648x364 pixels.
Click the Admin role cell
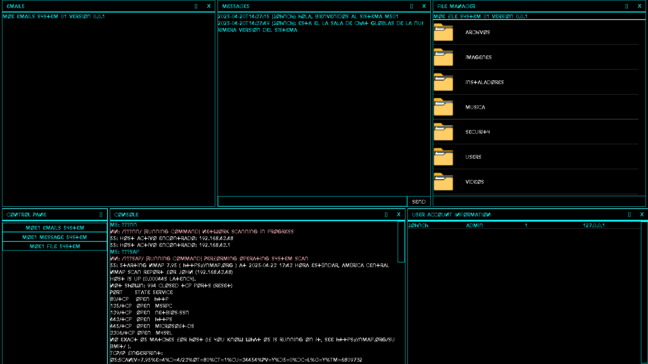474,226
